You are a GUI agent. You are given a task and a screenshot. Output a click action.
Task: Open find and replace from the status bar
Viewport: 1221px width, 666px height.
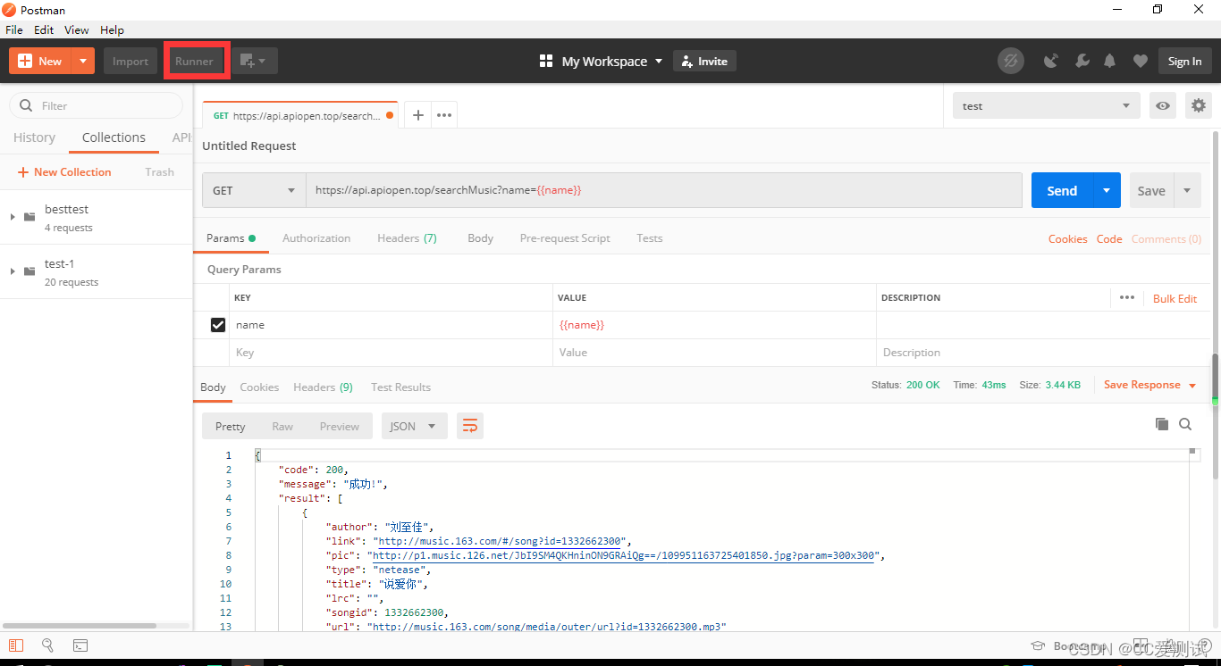click(x=47, y=645)
